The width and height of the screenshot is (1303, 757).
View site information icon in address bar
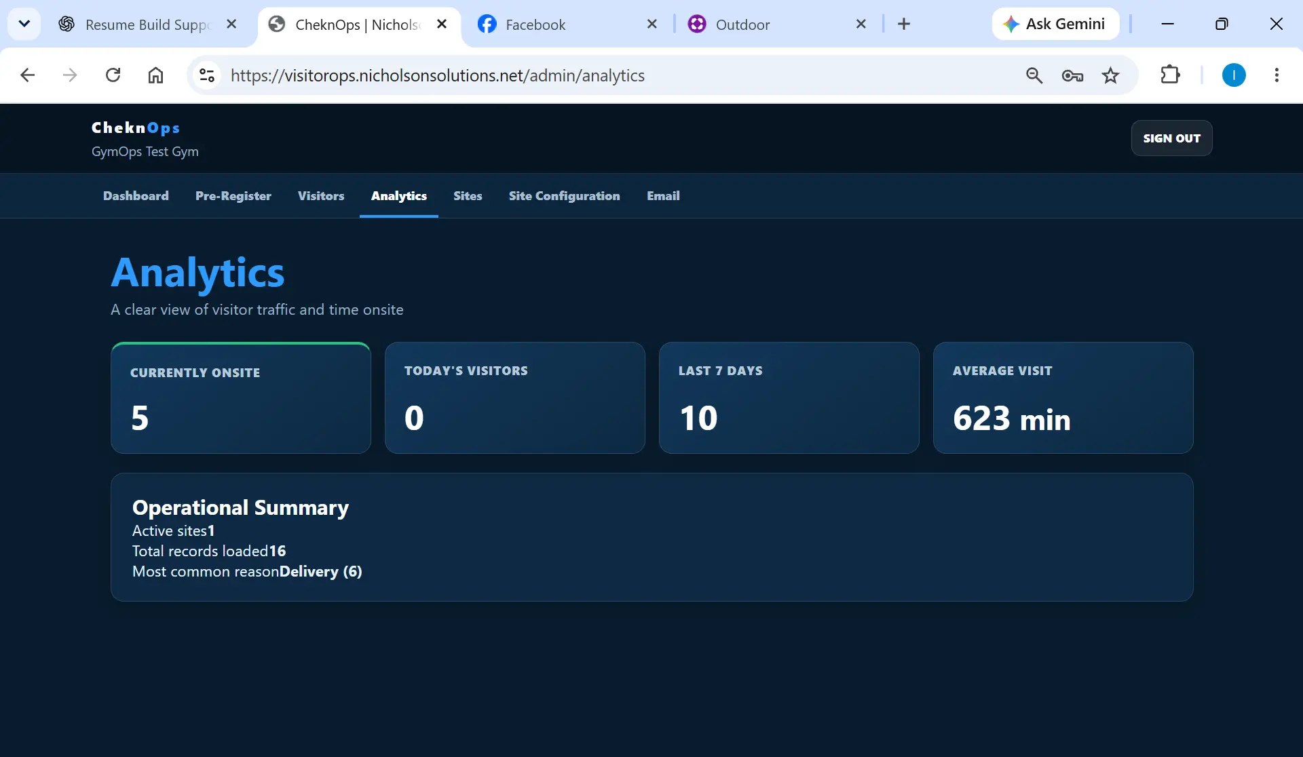207,75
